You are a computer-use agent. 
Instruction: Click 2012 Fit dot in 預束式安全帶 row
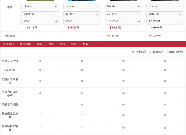(x=165, y=61)
